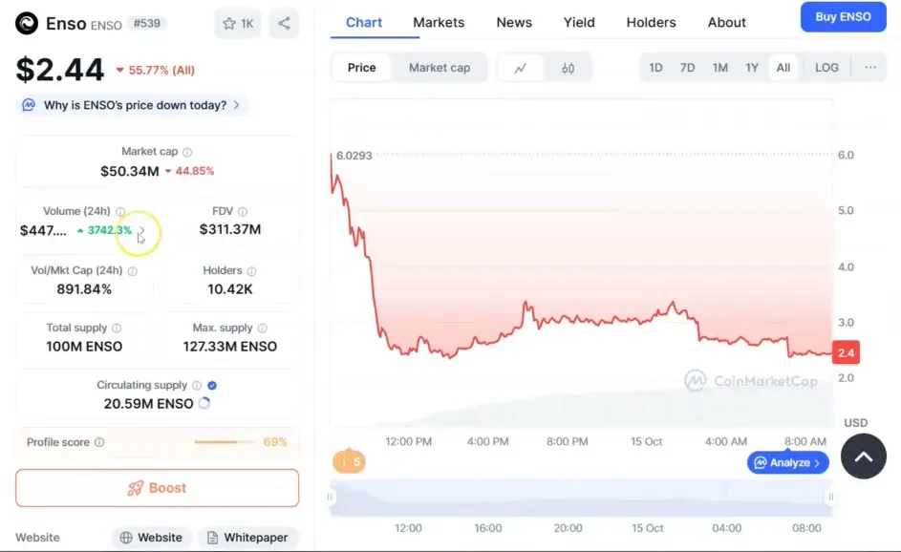Click the Market cap info icon
The width and height of the screenshot is (901, 552).
click(x=187, y=152)
